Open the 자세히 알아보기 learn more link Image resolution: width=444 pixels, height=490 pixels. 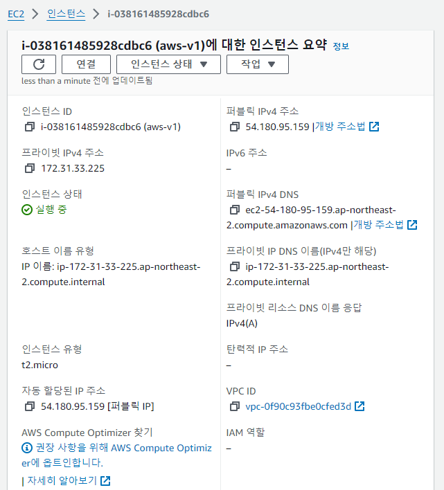click(69, 480)
